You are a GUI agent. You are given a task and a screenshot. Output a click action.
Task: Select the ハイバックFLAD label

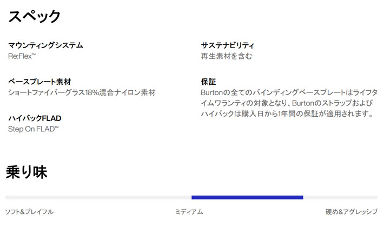click(35, 118)
